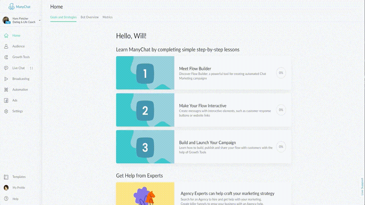The width and height of the screenshot is (365, 205).
Task: Open the Templates icon
Action: (6, 177)
